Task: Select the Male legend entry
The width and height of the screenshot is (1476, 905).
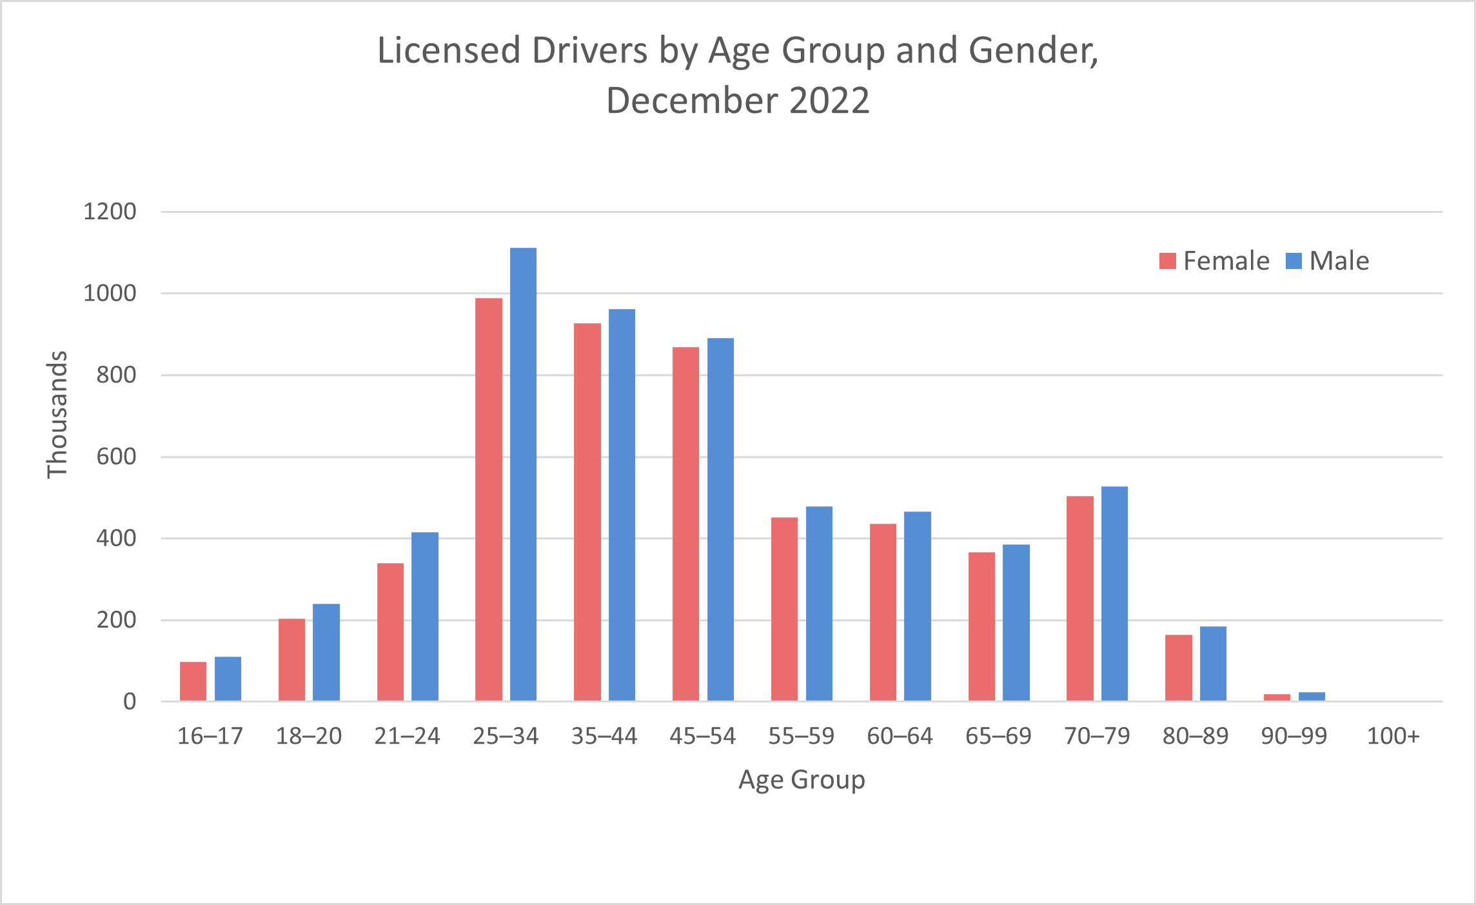Action: pyautogui.click(x=1328, y=261)
